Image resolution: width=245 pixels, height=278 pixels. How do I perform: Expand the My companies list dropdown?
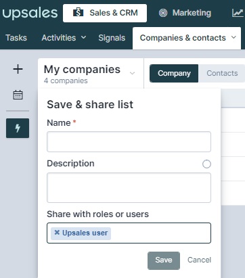pyautogui.click(x=132, y=73)
